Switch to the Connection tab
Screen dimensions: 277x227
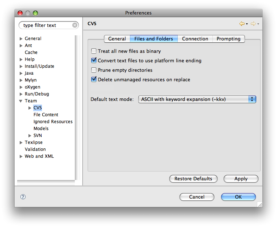point(195,39)
